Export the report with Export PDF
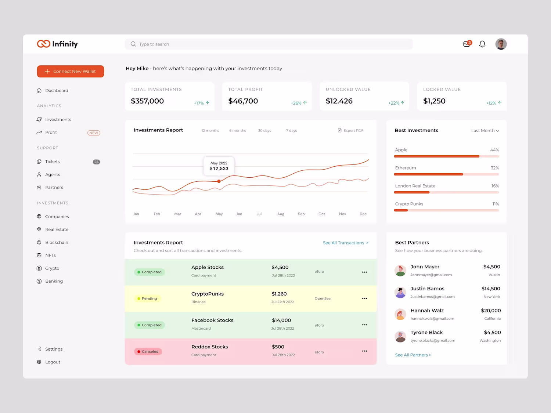Viewport: 551px width, 413px height. point(350,131)
